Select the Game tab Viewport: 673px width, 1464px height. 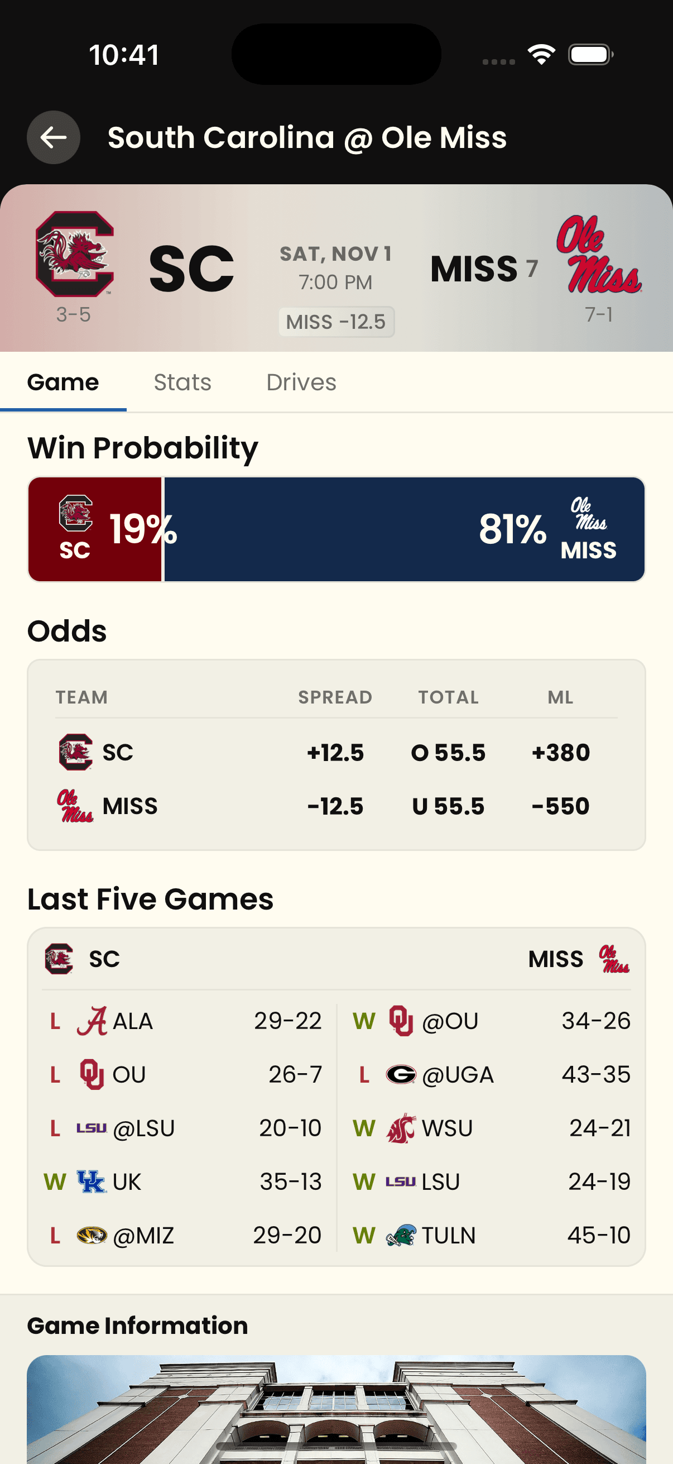click(63, 382)
